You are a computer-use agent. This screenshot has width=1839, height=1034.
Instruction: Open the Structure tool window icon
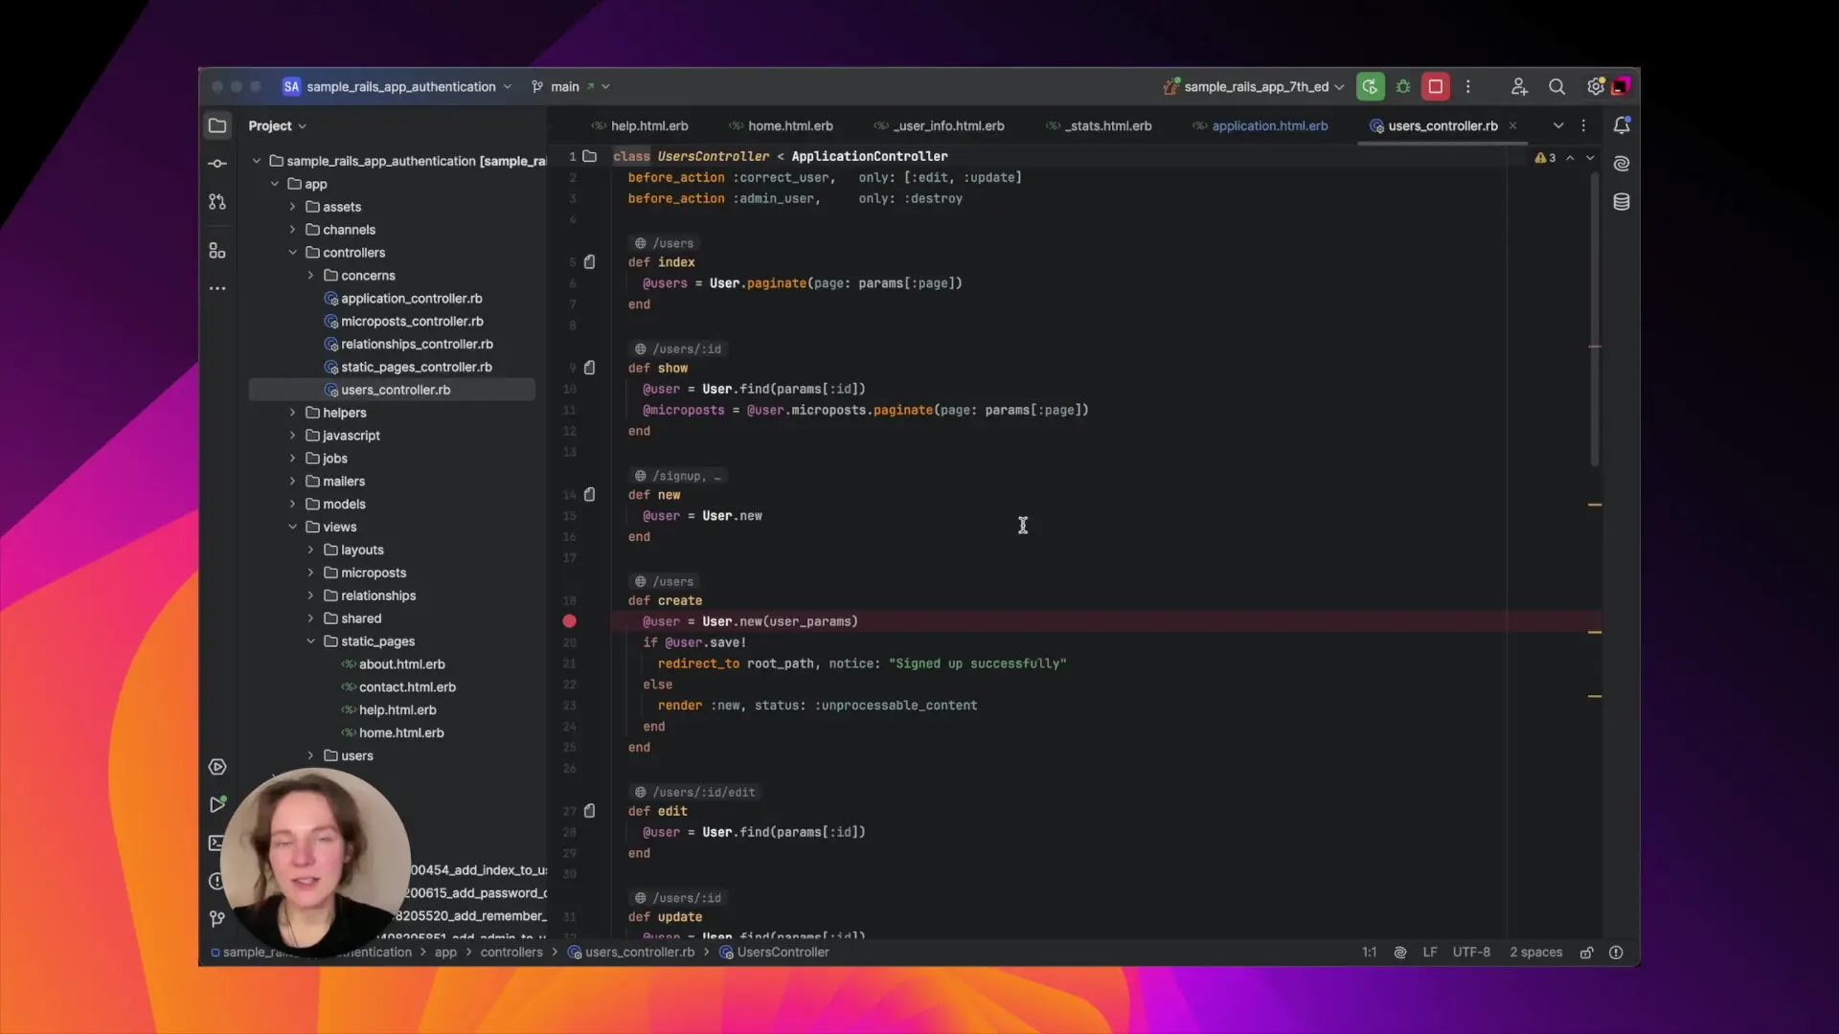click(x=217, y=250)
